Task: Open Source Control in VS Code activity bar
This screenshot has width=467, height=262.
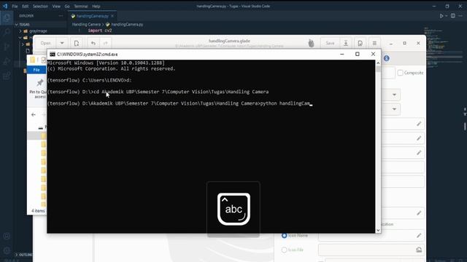Action: coord(7,47)
